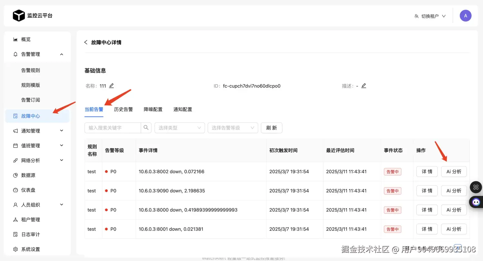This screenshot has width=483, height=261.
Task: Click the 切换租户 switch icon
Action: coord(416,16)
